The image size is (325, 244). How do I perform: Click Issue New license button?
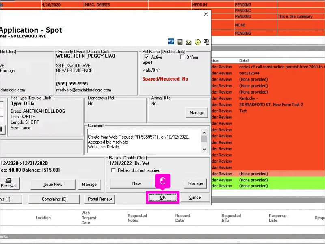click(x=53, y=185)
